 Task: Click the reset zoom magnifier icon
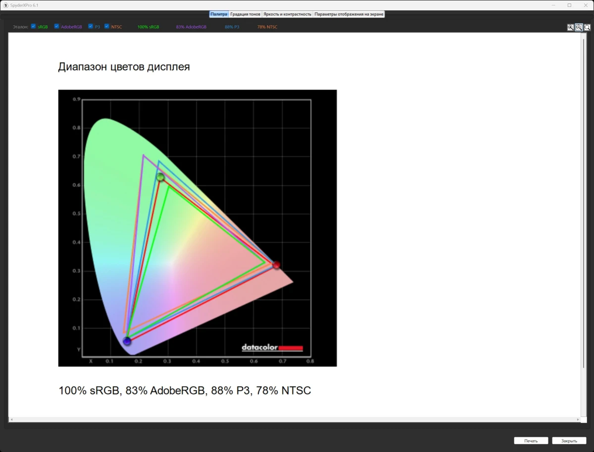click(x=587, y=28)
